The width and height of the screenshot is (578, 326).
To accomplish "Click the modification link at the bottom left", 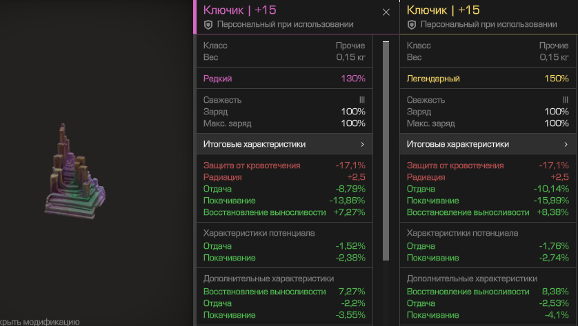I will click(40, 322).
